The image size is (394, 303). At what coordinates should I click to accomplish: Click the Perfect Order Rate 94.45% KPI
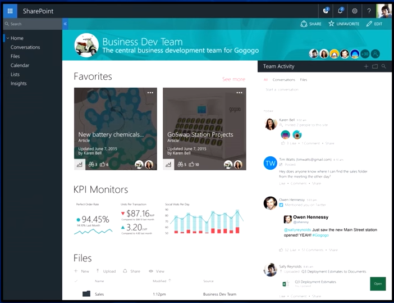tap(95, 219)
